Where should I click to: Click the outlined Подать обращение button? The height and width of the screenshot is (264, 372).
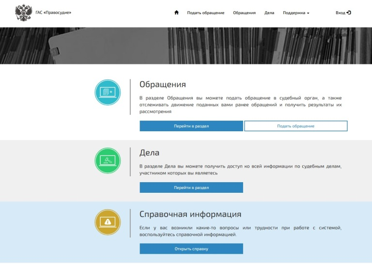(295, 126)
